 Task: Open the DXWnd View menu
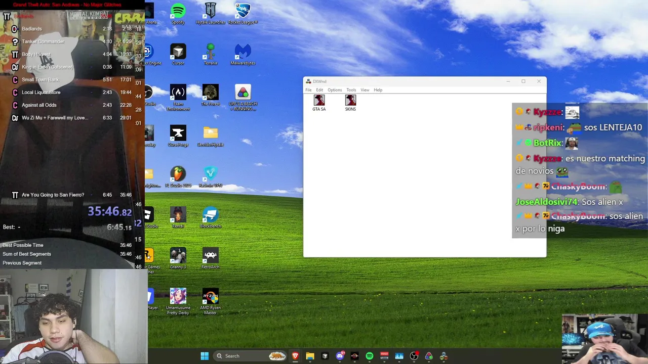pos(364,90)
